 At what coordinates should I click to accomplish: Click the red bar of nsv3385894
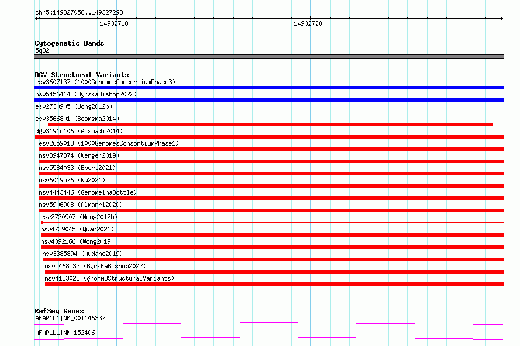click(273, 259)
